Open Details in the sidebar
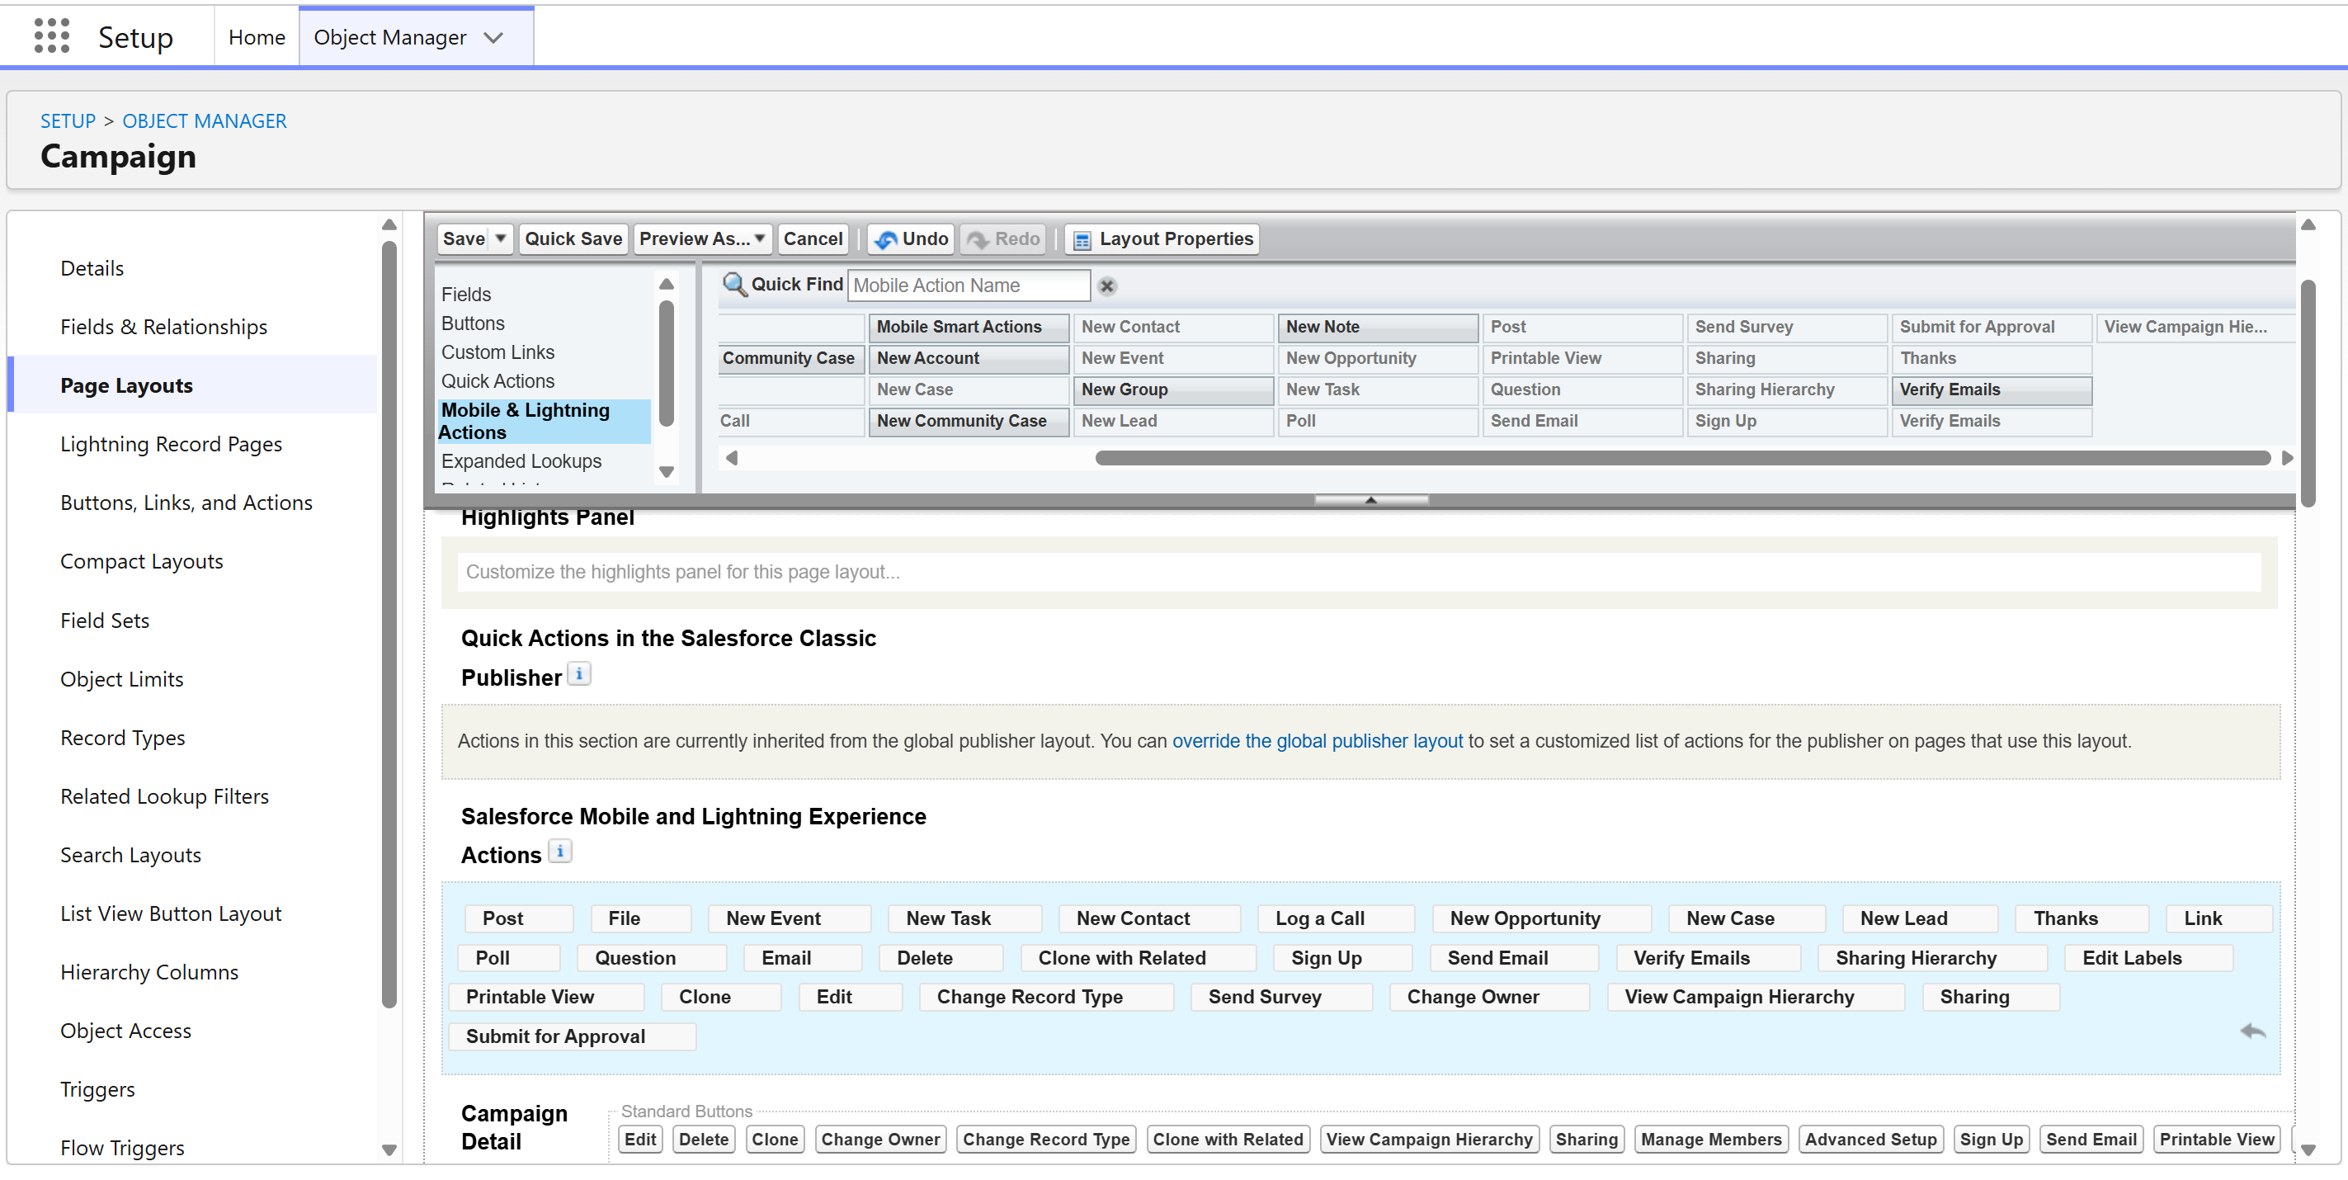 [x=92, y=268]
